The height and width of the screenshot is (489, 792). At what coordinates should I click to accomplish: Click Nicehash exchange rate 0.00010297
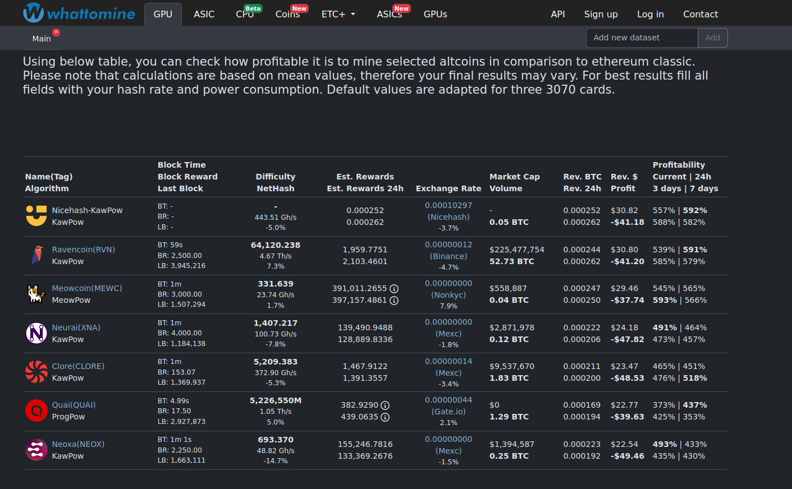(448, 205)
